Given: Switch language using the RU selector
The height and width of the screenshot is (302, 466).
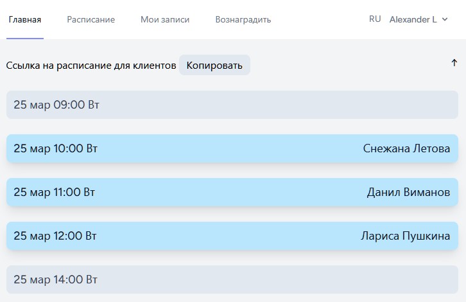Looking at the screenshot, I should click(x=375, y=19).
